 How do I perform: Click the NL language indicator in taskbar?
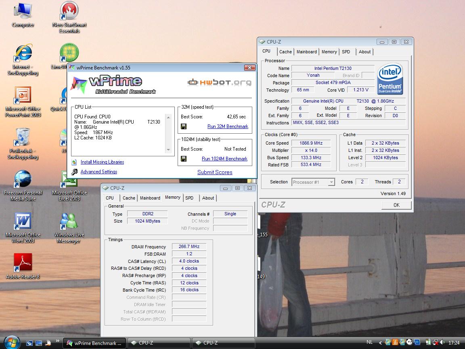click(369, 342)
